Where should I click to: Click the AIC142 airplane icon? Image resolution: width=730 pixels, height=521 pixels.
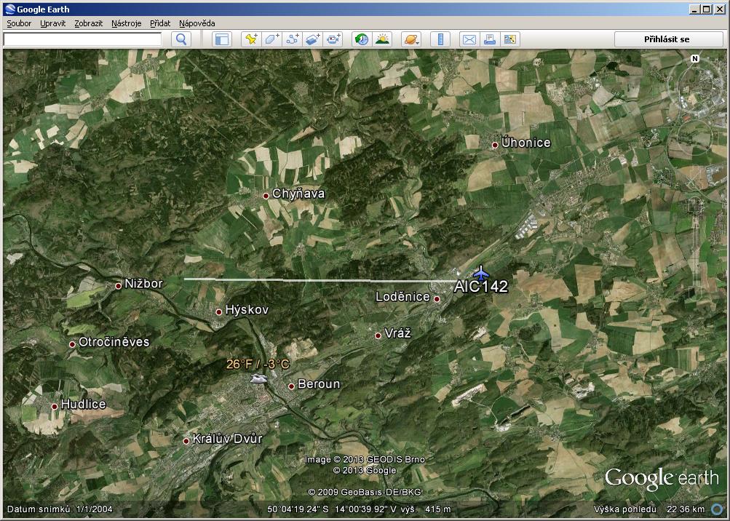[x=480, y=272]
